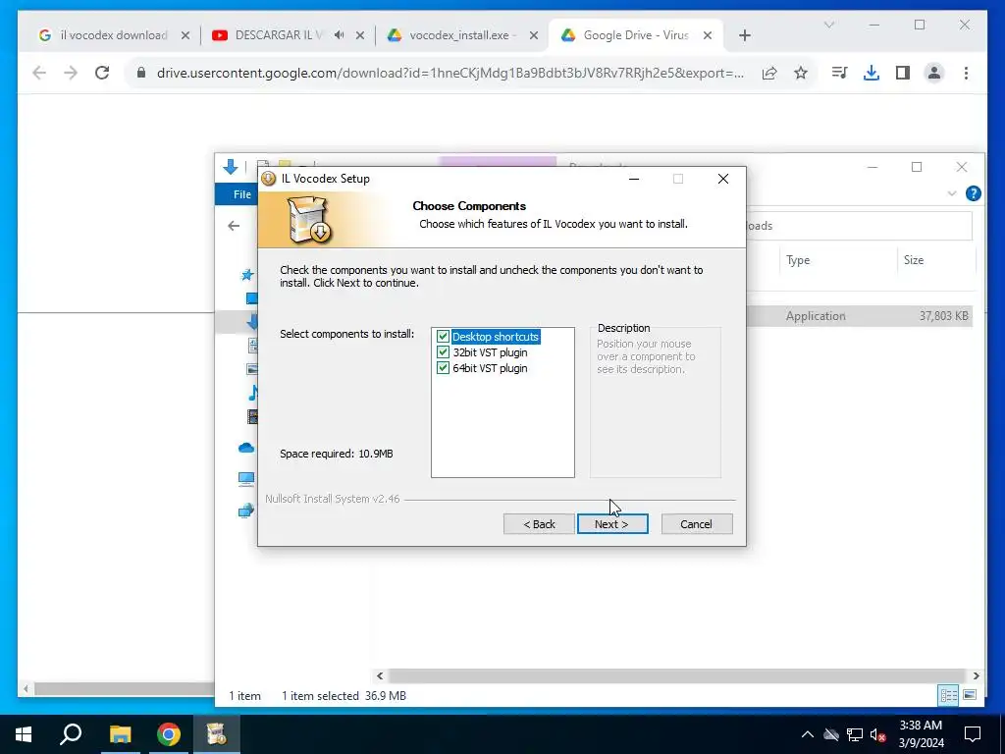Open Chrome three-dot menu
Screen dimensions: 1005x754
(x=966, y=73)
